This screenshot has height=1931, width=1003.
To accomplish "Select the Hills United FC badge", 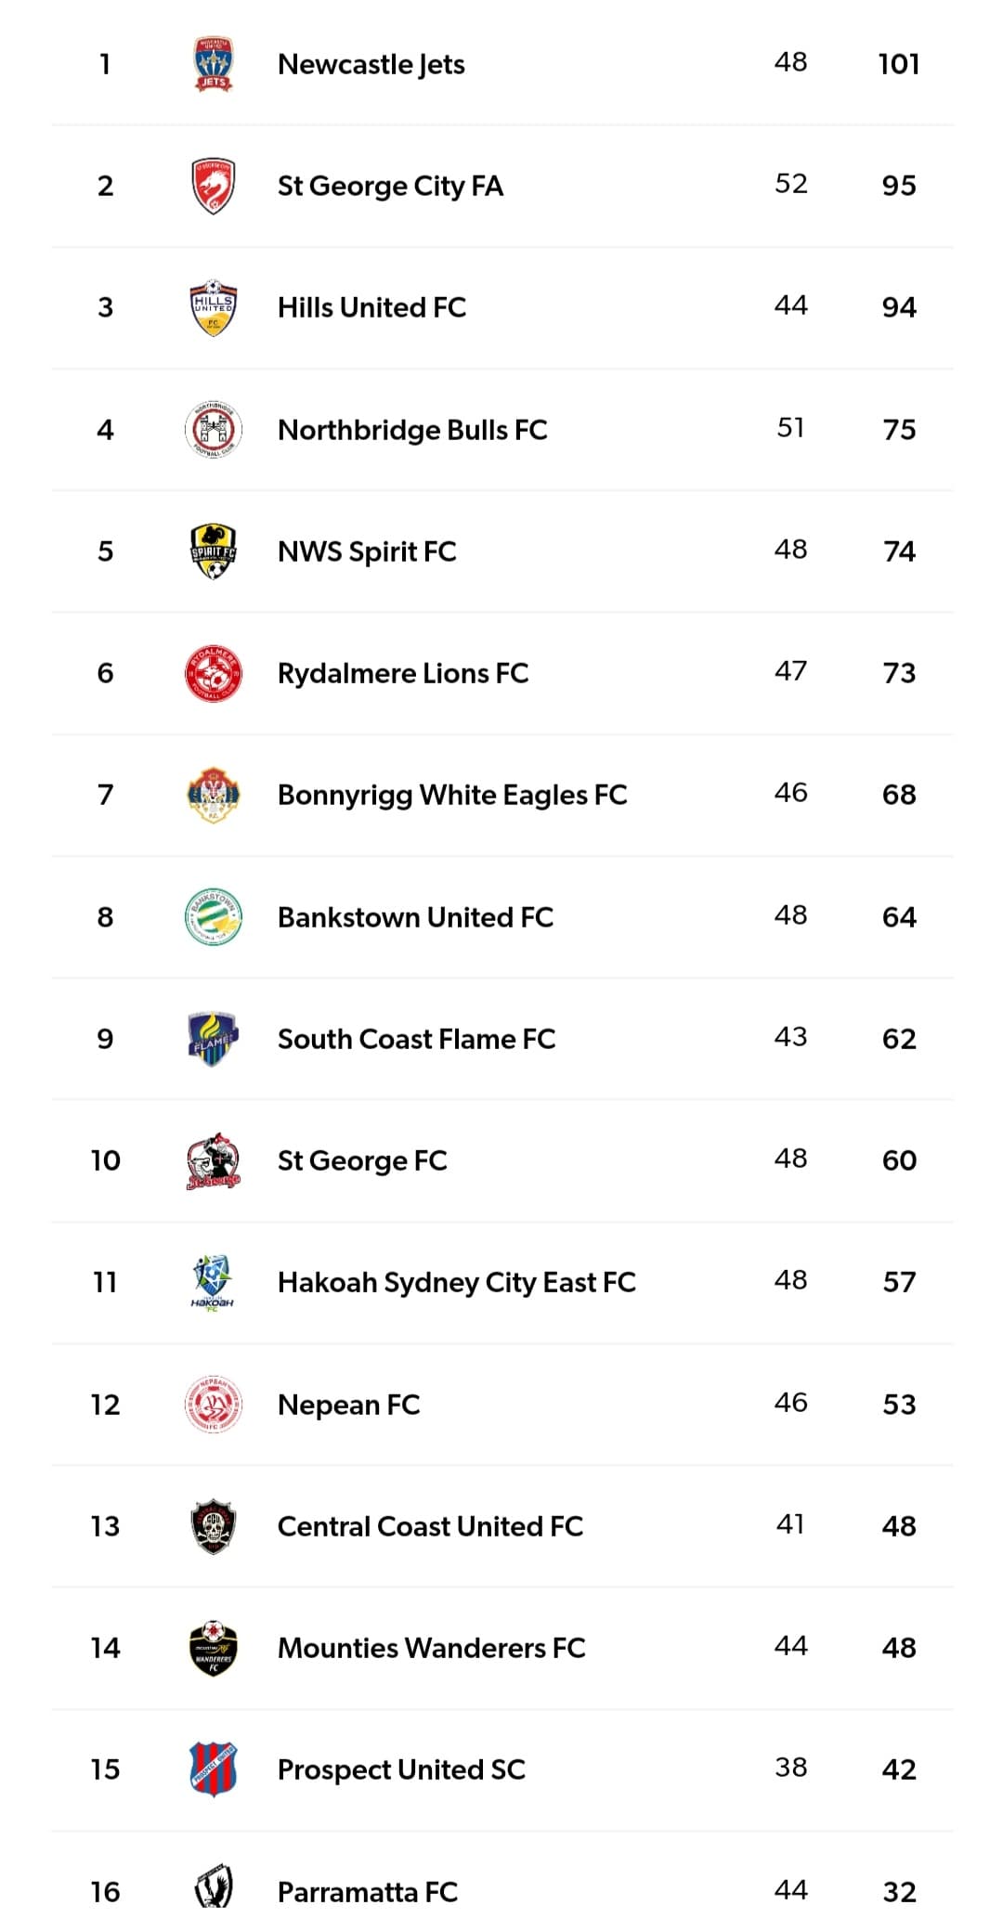I will (213, 307).
